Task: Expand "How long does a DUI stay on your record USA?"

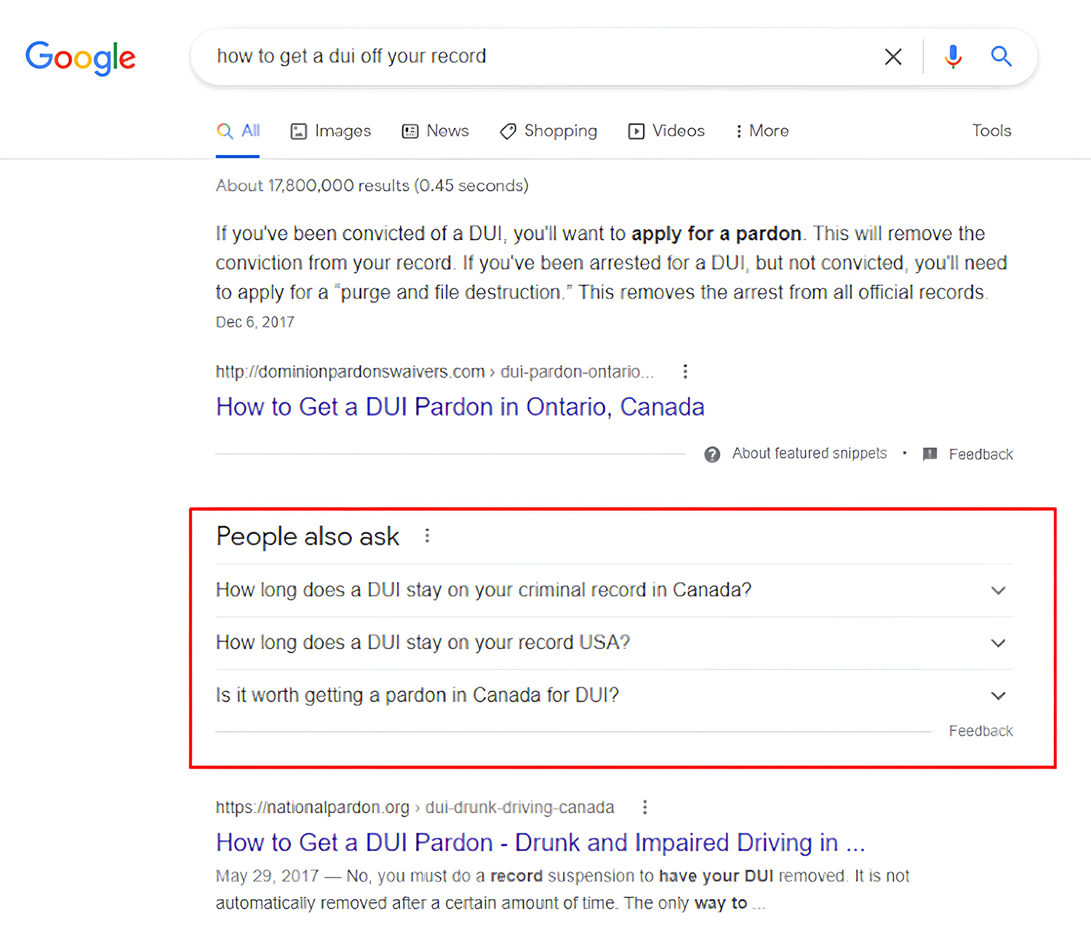Action: pyautogui.click(x=998, y=643)
